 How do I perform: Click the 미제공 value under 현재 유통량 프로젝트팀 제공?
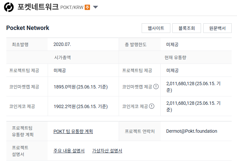(172, 71)
